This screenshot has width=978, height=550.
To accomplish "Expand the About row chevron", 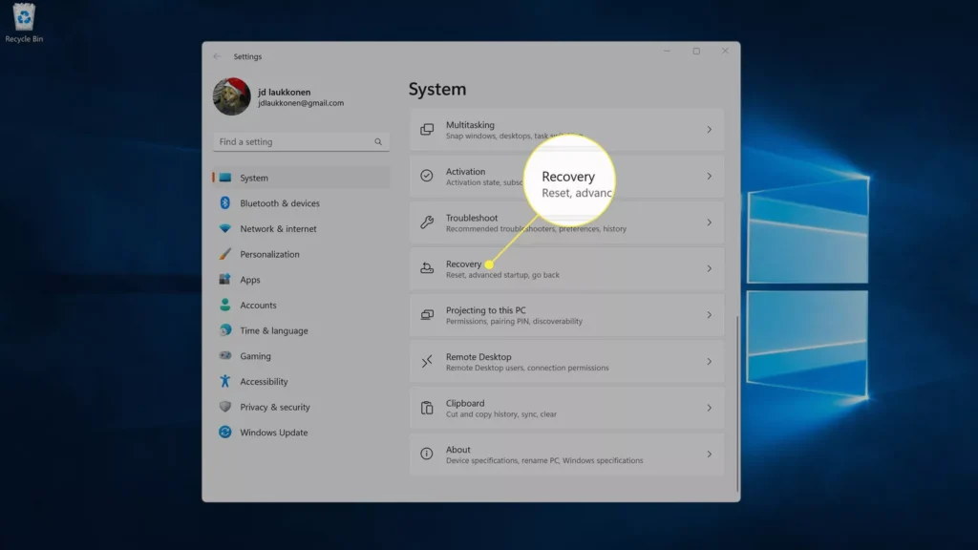I will pos(710,454).
